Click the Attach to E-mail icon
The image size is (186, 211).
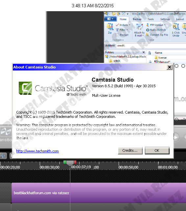[x=139, y=27]
